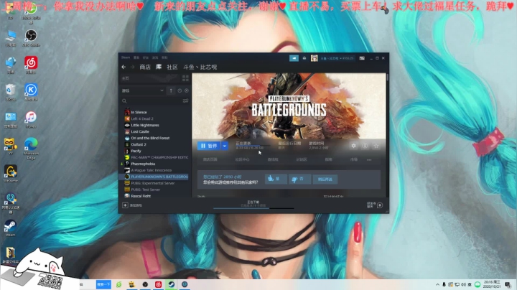Open the community hub game tab
Screen dimensions: 517x290
[243, 159]
